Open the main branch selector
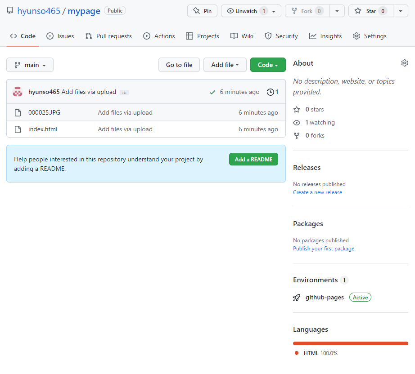This screenshot has height=374, width=415. pyautogui.click(x=30, y=65)
